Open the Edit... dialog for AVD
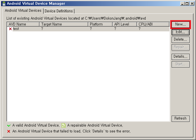 click(x=181, y=32)
